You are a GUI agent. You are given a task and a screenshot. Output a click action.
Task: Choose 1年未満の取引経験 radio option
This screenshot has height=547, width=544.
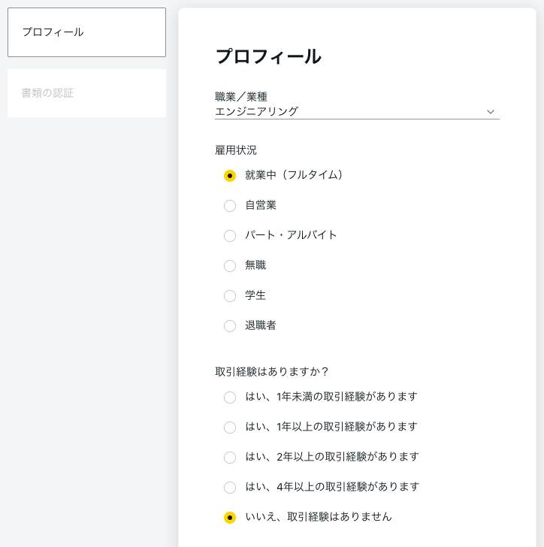click(x=230, y=397)
